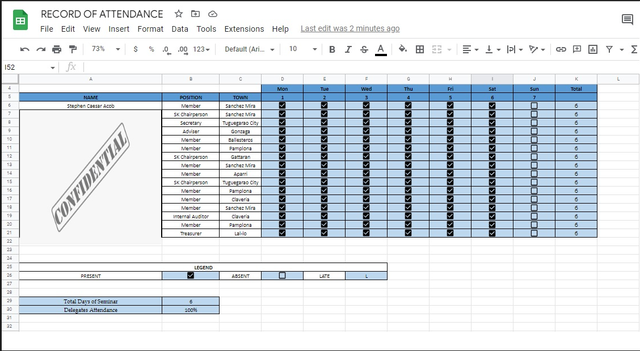Image resolution: width=640 pixels, height=351 pixels.
Task: Select column K header
Action: pyautogui.click(x=576, y=79)
